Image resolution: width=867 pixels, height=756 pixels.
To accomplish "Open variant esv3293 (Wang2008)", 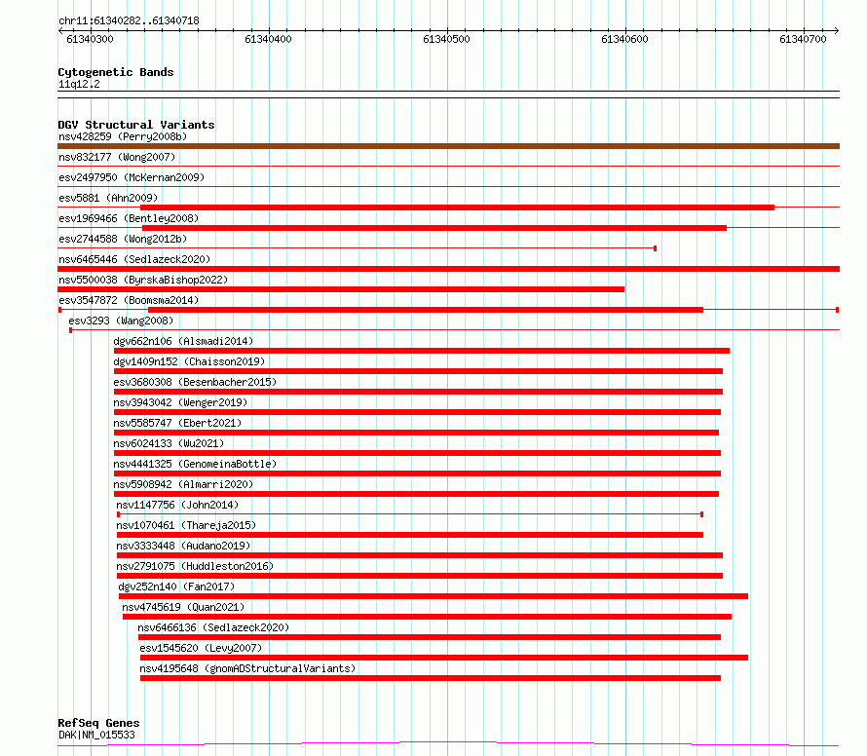I will pyautogui.click(x=121, y=321).
